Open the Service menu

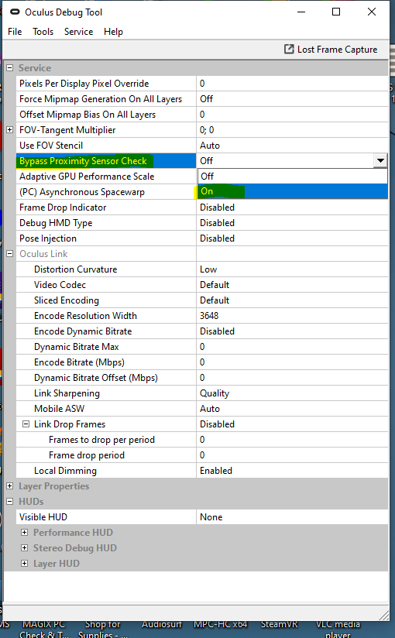click(78, 31)
